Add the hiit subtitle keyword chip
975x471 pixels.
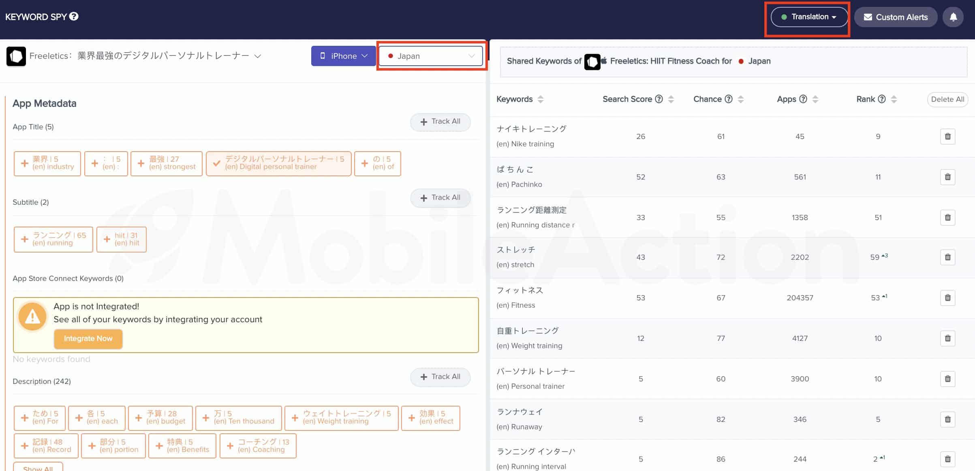(x=122, y=239)
